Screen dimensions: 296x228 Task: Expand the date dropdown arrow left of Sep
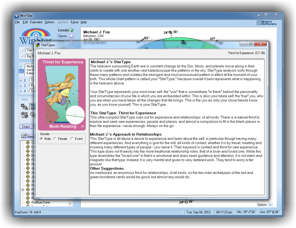[22, 50]
